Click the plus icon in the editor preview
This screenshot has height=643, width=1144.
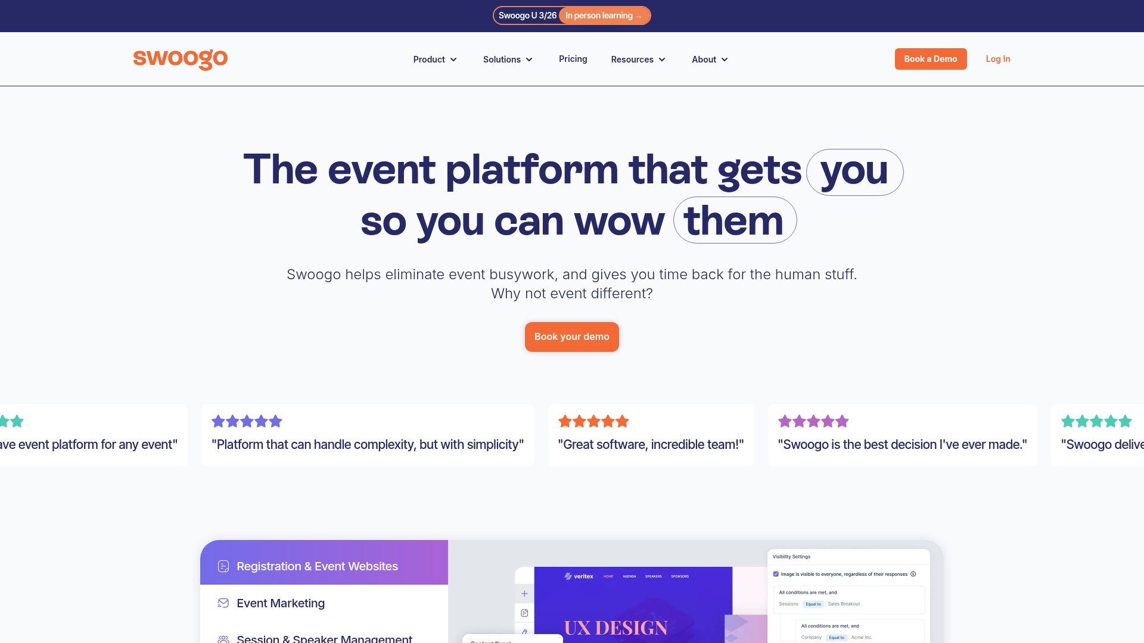524,594
